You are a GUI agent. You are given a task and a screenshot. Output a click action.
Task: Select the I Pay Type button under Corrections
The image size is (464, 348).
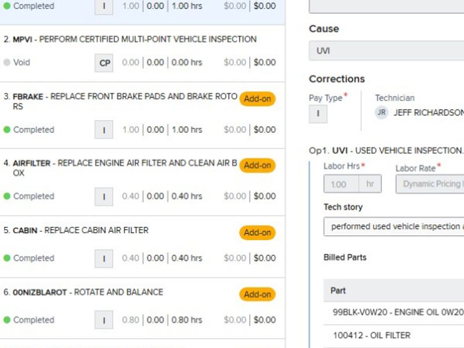click(318, 114)
